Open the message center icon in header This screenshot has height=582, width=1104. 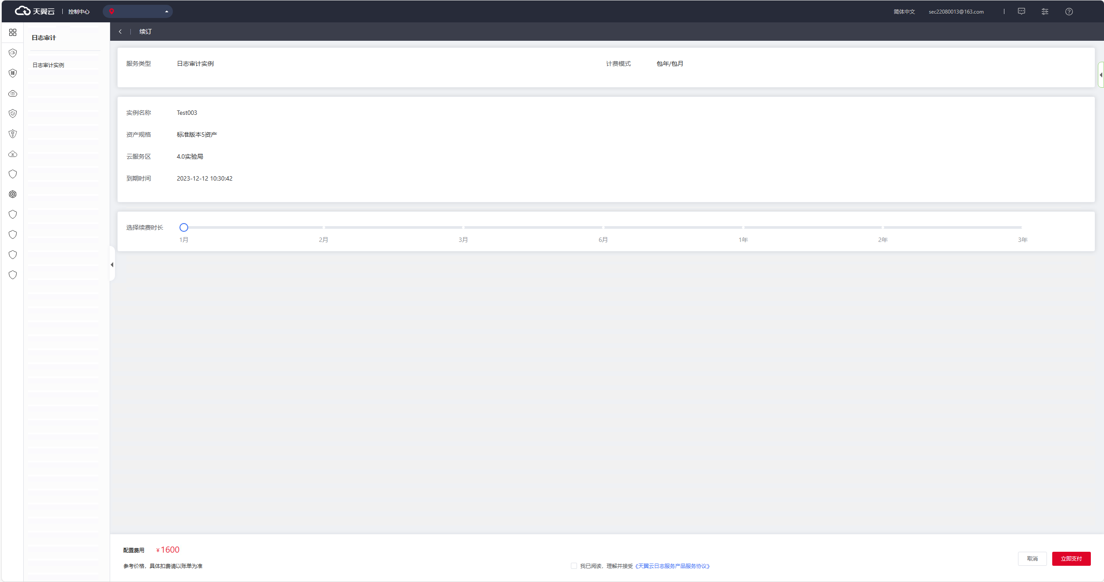pos(1022,11)
